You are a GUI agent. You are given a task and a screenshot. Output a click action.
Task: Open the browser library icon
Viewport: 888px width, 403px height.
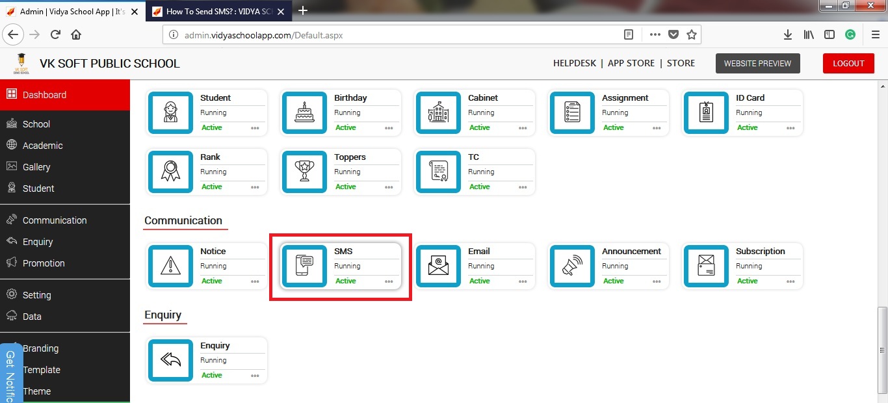pos(809,34)
